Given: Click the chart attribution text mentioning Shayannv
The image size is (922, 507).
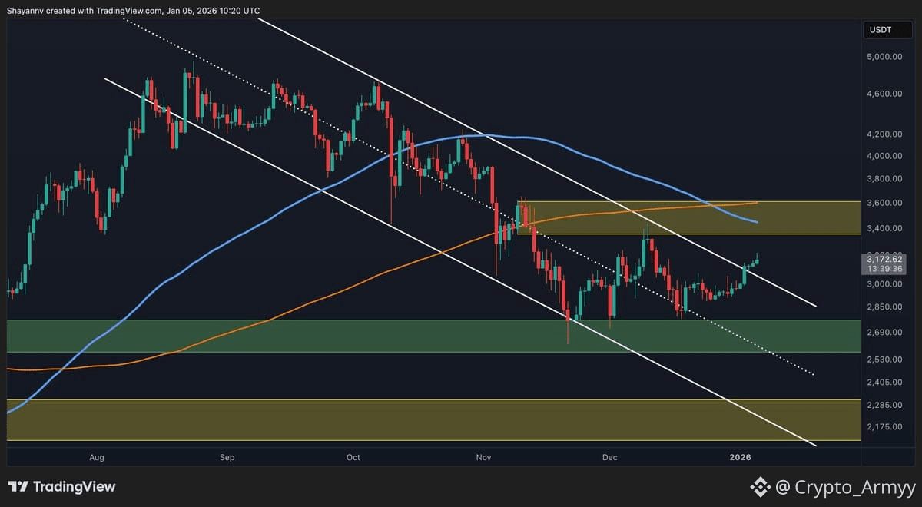Looking at the screenshot, I should tap(134, 11).
